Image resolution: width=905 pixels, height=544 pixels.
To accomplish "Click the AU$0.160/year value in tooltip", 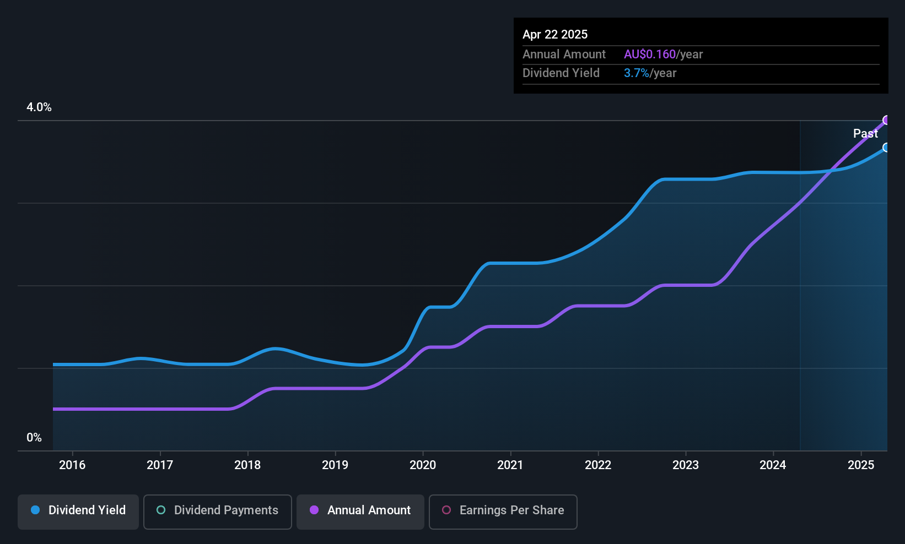I will click(663, 55).
